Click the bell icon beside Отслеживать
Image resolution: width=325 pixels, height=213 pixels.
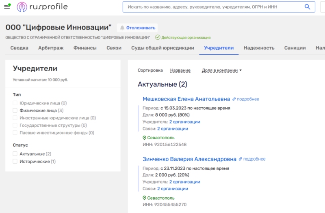tap(122, 28)
